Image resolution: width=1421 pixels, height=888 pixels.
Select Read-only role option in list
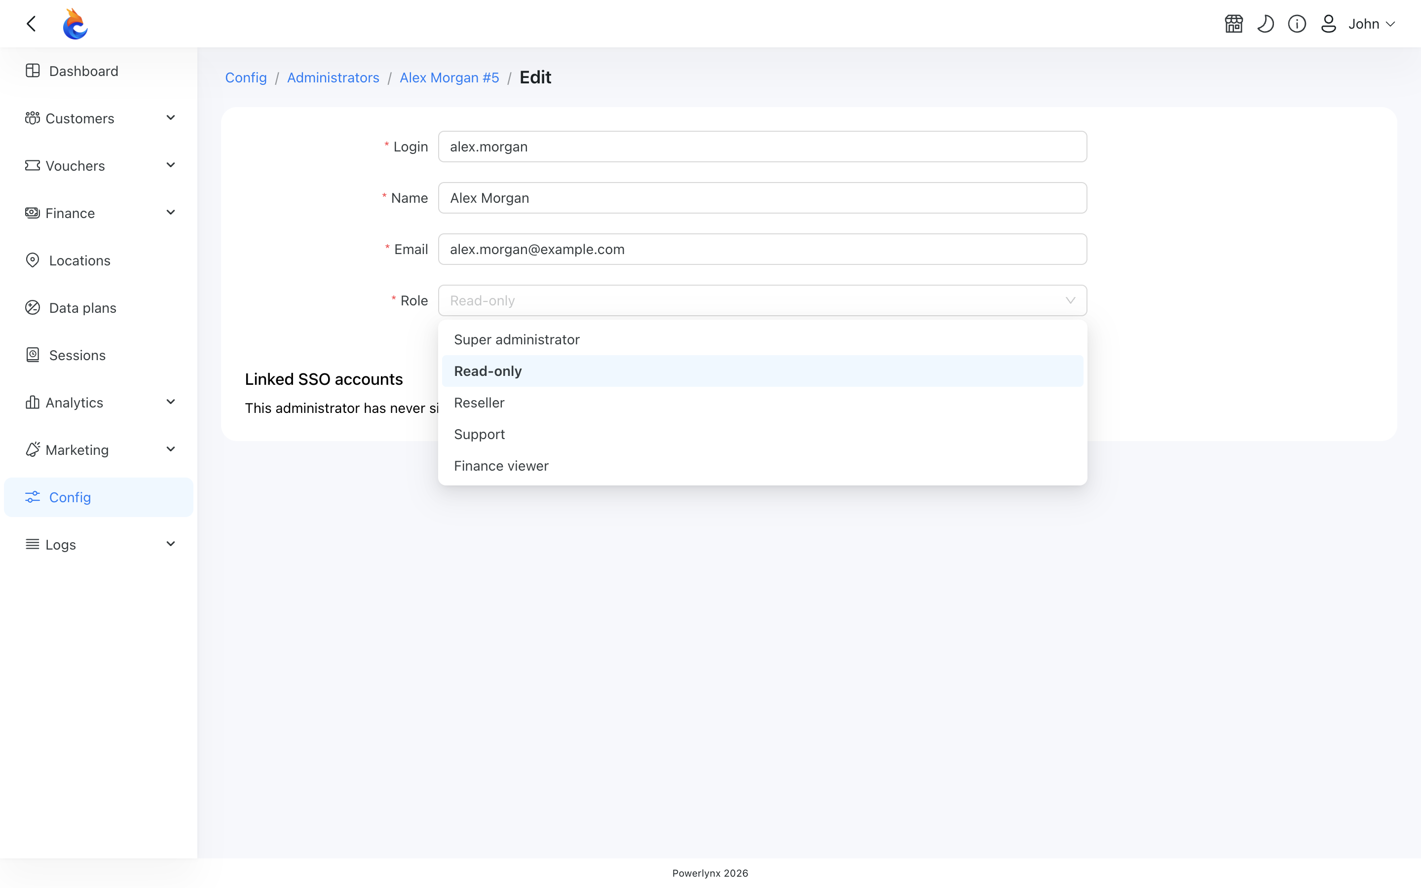point(762,371)
